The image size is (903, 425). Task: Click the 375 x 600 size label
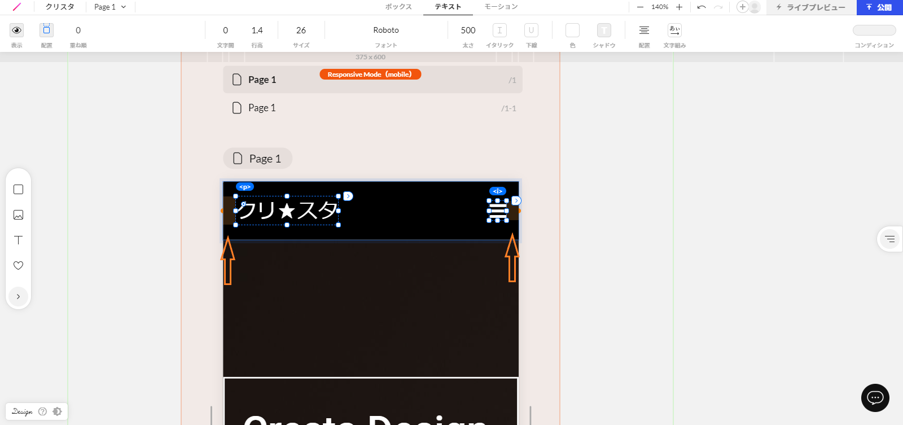(x=370, y=57)
